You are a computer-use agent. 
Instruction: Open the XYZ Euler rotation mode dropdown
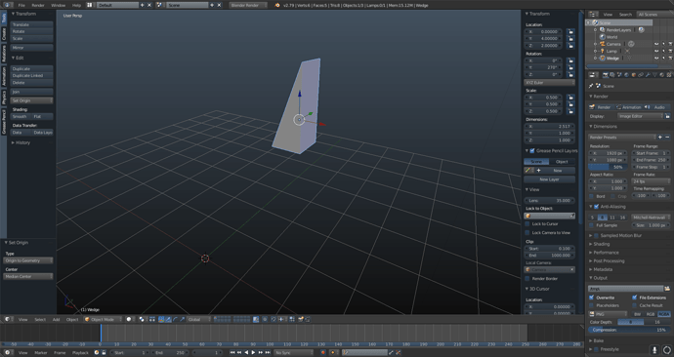point(549,82)
